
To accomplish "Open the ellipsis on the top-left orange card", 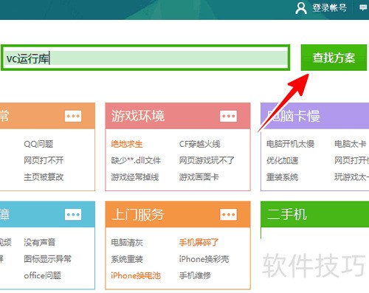I will (73, 116).
